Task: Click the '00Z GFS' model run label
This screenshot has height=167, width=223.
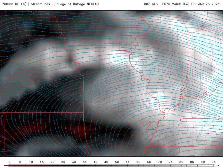Action: tap(151, 4)
